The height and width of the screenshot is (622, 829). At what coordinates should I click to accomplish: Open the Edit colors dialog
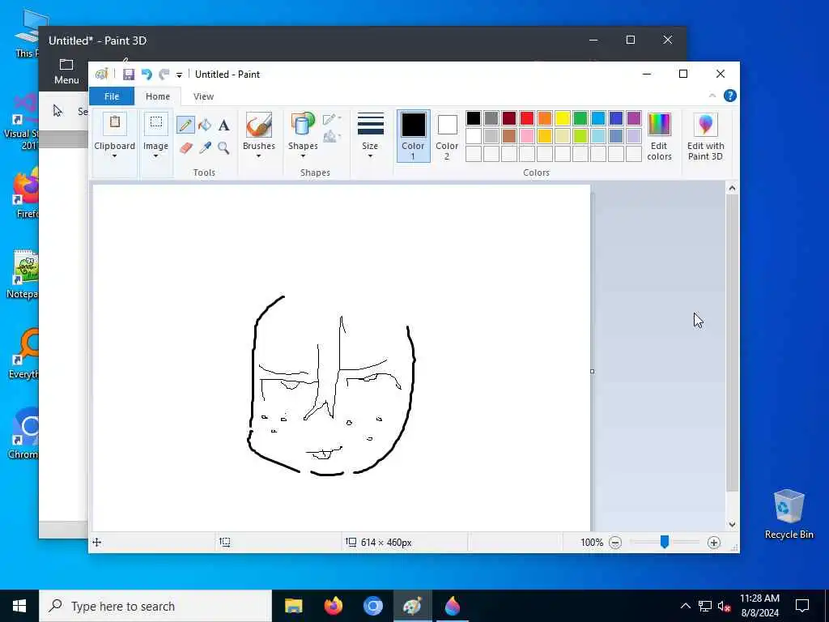coord(659,136)
